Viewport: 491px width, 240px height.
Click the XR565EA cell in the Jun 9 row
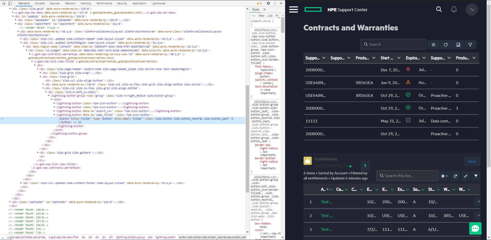(x=364, y=83)
